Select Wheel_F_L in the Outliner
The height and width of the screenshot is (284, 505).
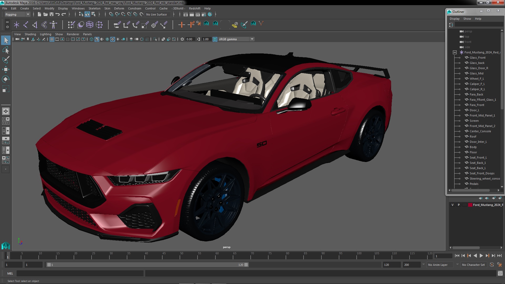(x=477, y=79)
